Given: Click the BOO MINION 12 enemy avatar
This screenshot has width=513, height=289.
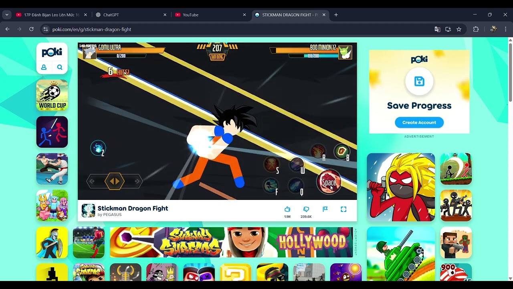Looking at the screenshot, I should click(345, 52).
